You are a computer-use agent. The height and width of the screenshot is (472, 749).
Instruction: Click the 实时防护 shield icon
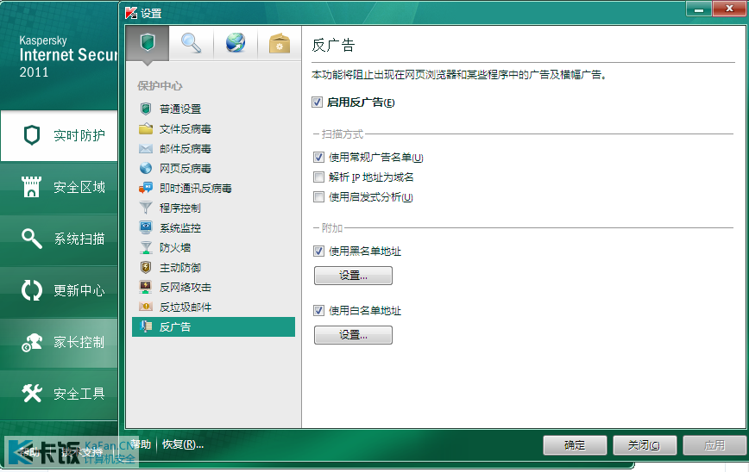pyautogui.click(x=32, y=135)
